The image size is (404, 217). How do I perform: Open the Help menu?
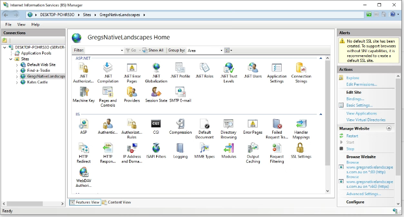pos(35,24)
